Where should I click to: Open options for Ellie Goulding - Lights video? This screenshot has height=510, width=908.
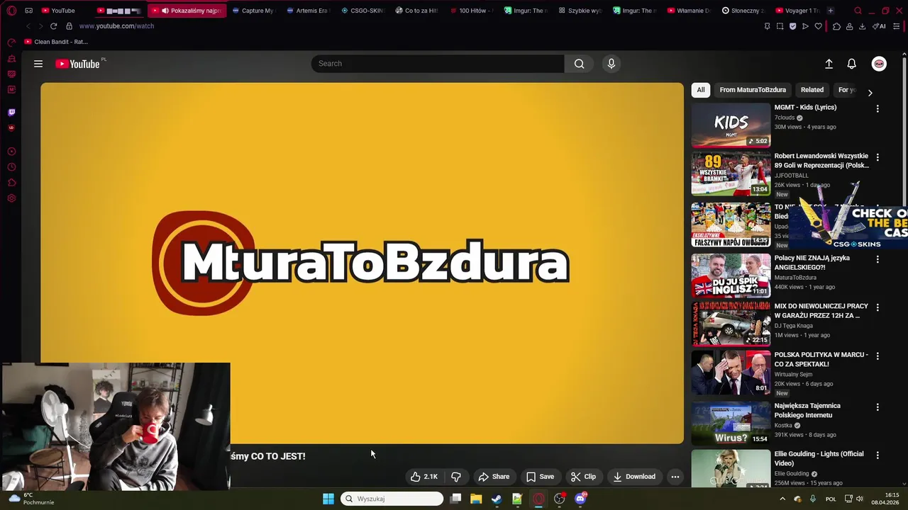(877, 455)
